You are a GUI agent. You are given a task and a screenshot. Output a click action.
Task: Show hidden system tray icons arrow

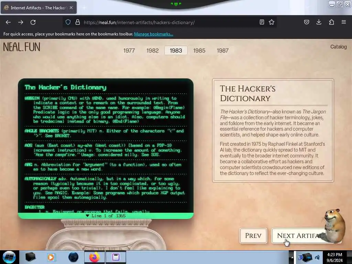(x=292, y=257)
